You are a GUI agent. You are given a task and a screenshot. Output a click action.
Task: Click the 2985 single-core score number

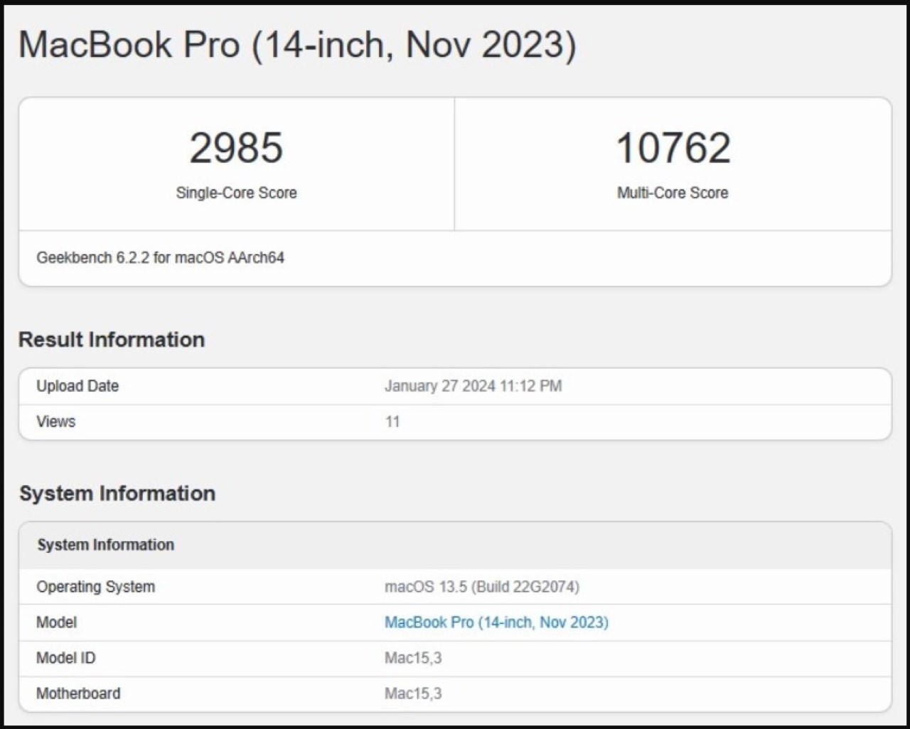[236, 147]
